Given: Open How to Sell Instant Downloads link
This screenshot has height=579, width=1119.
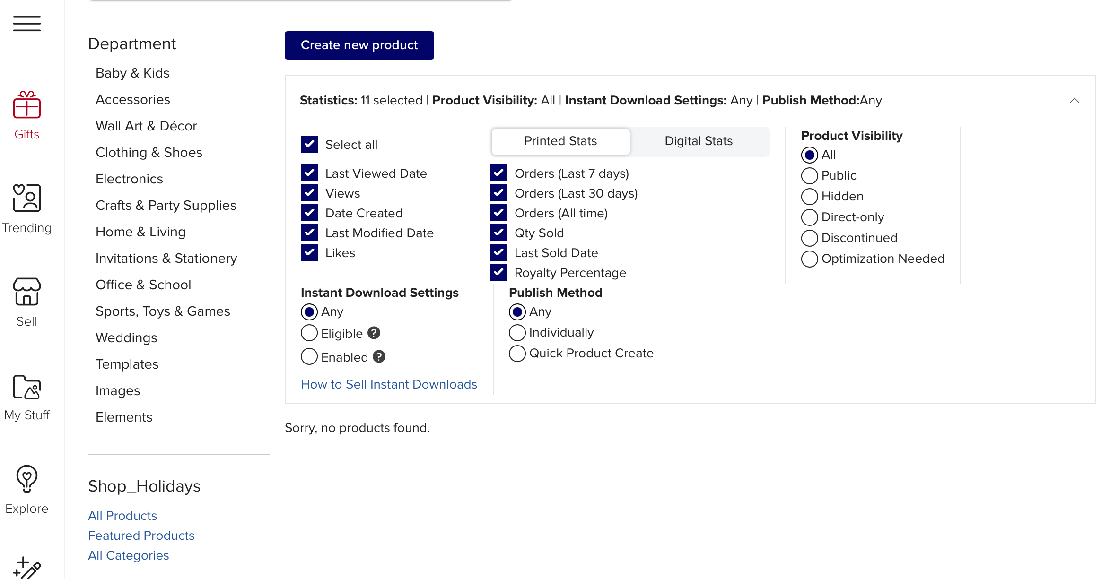Looking at the screenshot, I should point(389,384).
